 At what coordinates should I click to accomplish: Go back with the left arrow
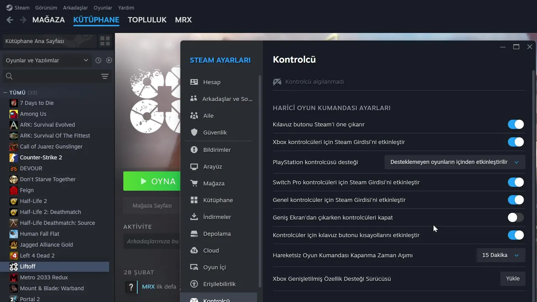(10, 20)
